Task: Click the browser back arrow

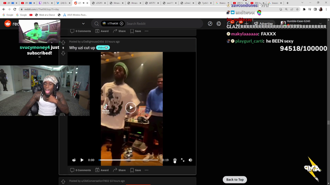Action: tap(4, 9)
